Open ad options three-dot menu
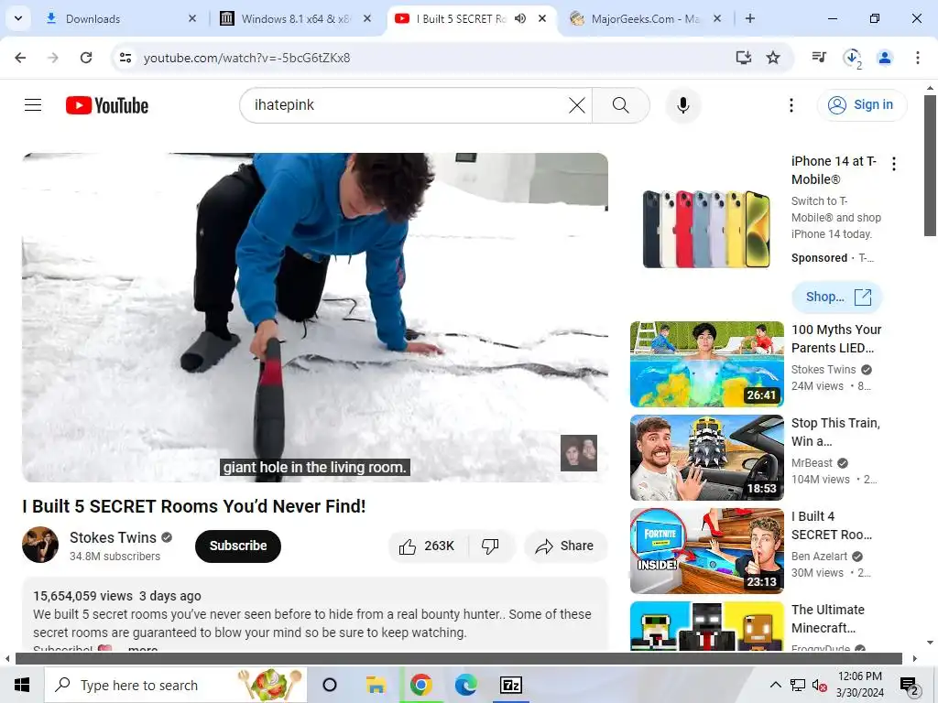938x703 pixels. 894,164
